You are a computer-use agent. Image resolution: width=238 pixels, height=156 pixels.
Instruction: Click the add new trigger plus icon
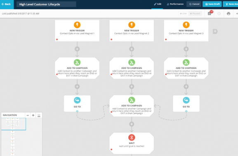(x=215, y=32)
